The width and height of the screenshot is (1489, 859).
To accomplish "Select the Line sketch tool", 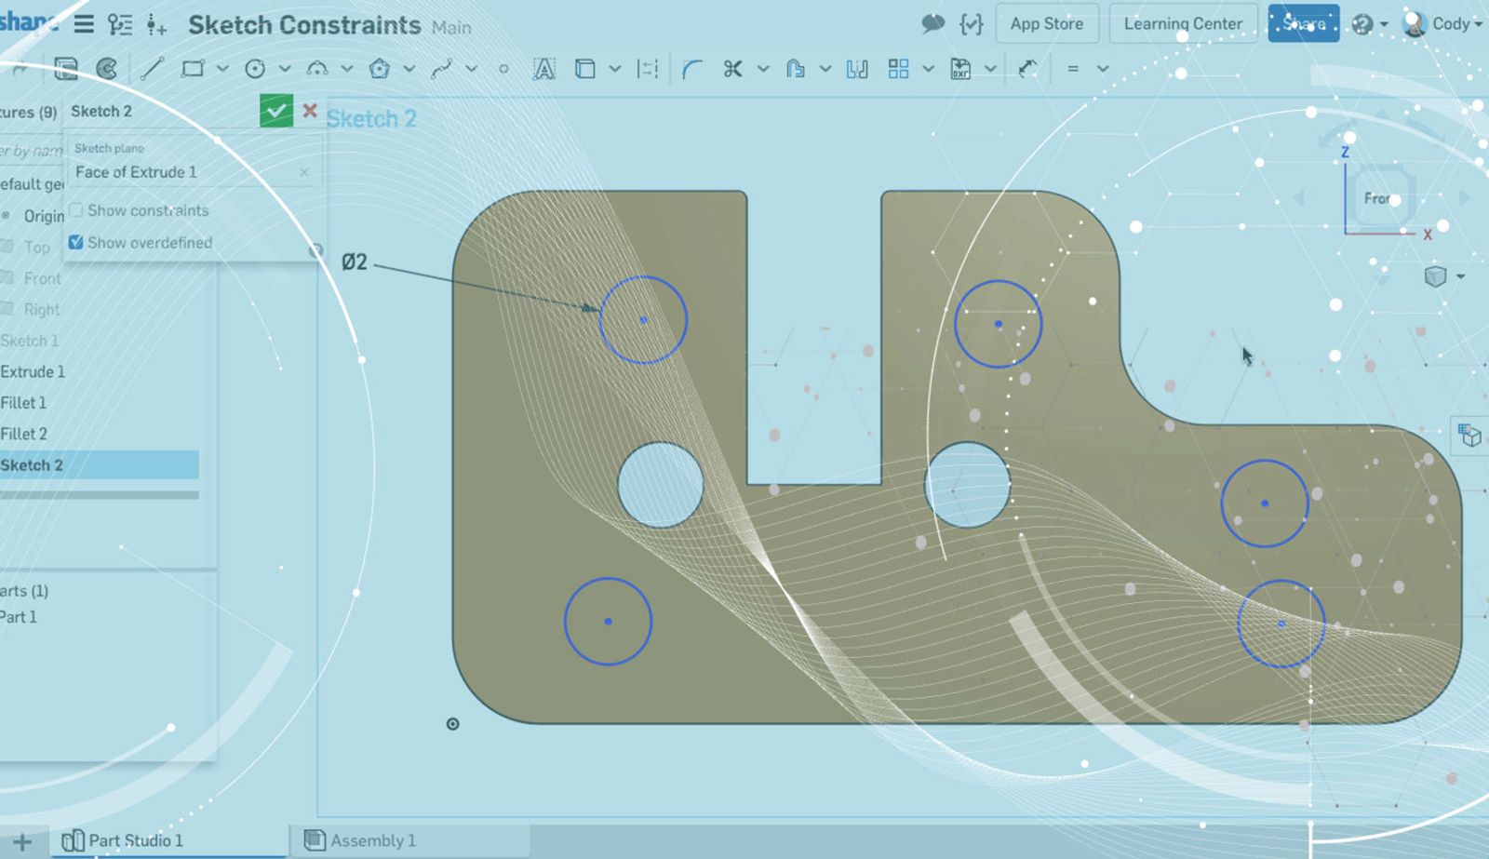I will coord(152,69).
